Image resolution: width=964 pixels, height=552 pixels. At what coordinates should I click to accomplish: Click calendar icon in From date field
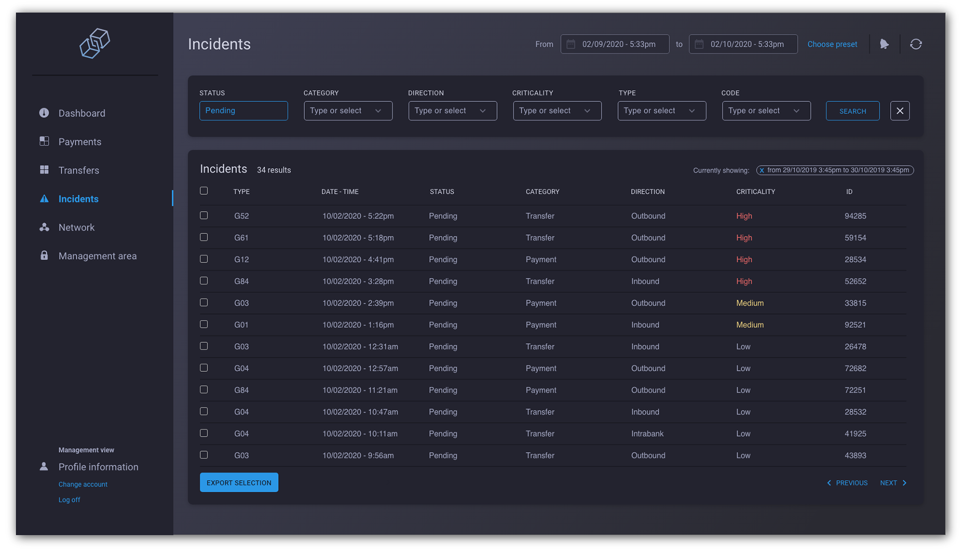(571, 44)
